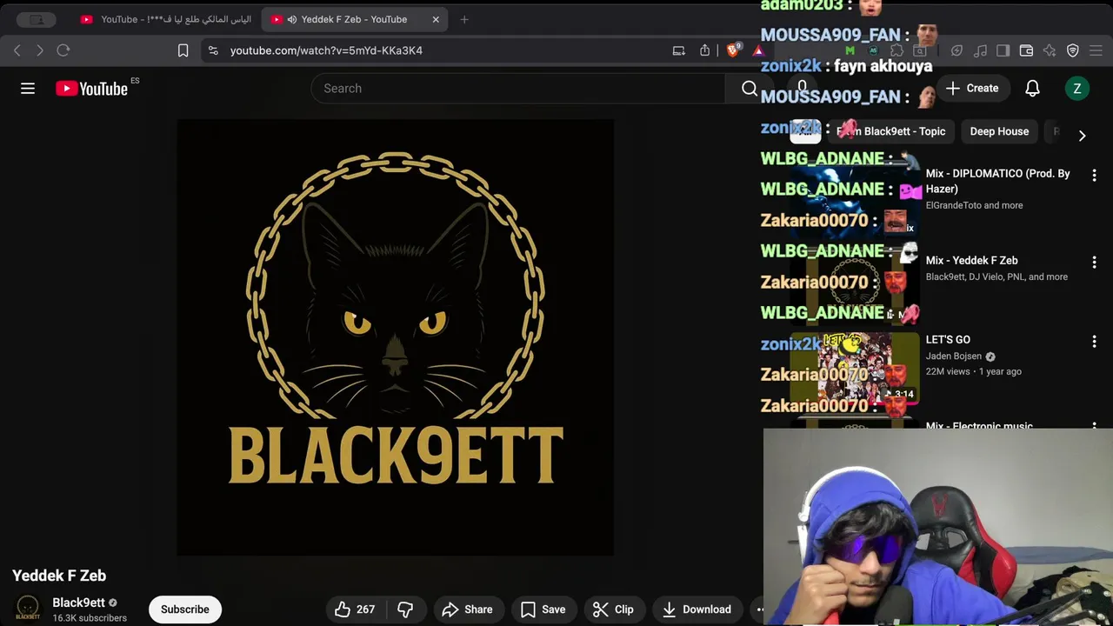The width and height of the screenshot is (1113, 626).
Task: Go forward with the browser forward arrow
Action: pos(40,50)
